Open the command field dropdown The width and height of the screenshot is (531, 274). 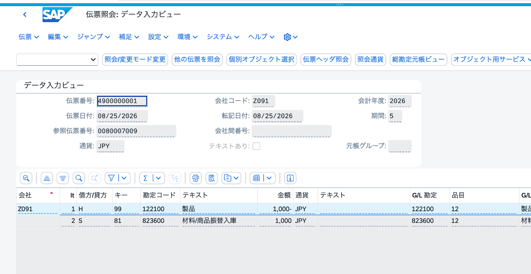(93, 59)
